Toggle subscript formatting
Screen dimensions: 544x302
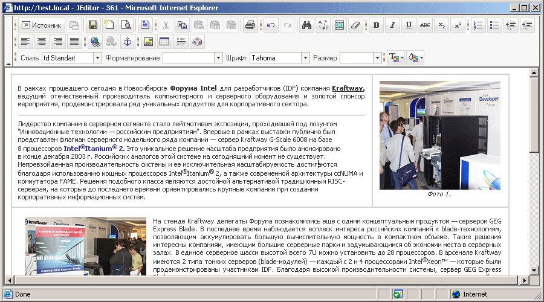click(442, 25)
